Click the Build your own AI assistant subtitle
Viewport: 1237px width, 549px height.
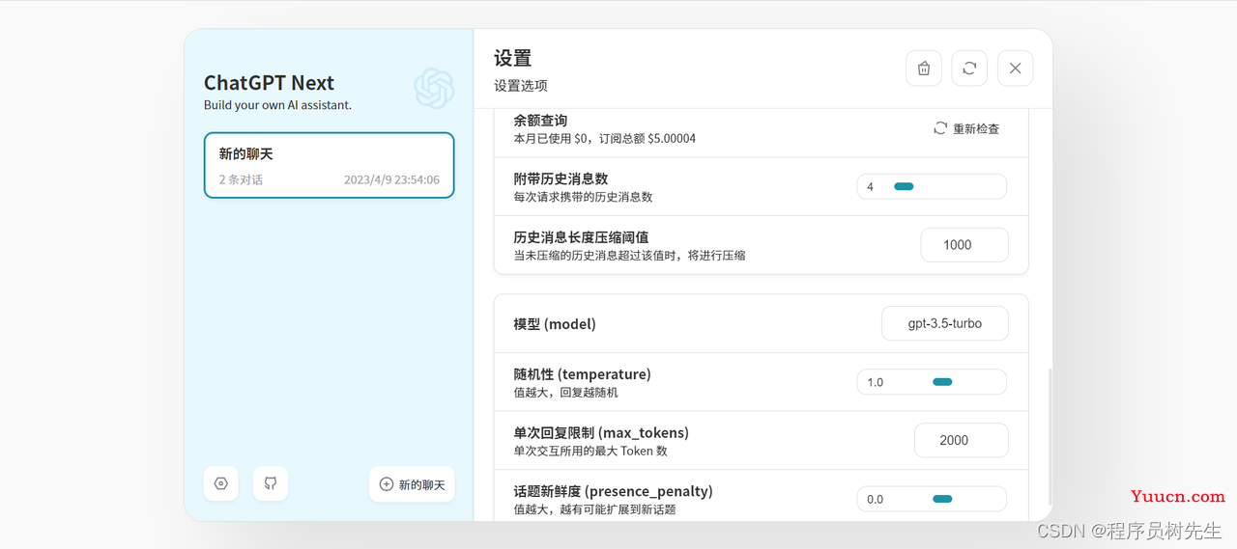[277, 105]
